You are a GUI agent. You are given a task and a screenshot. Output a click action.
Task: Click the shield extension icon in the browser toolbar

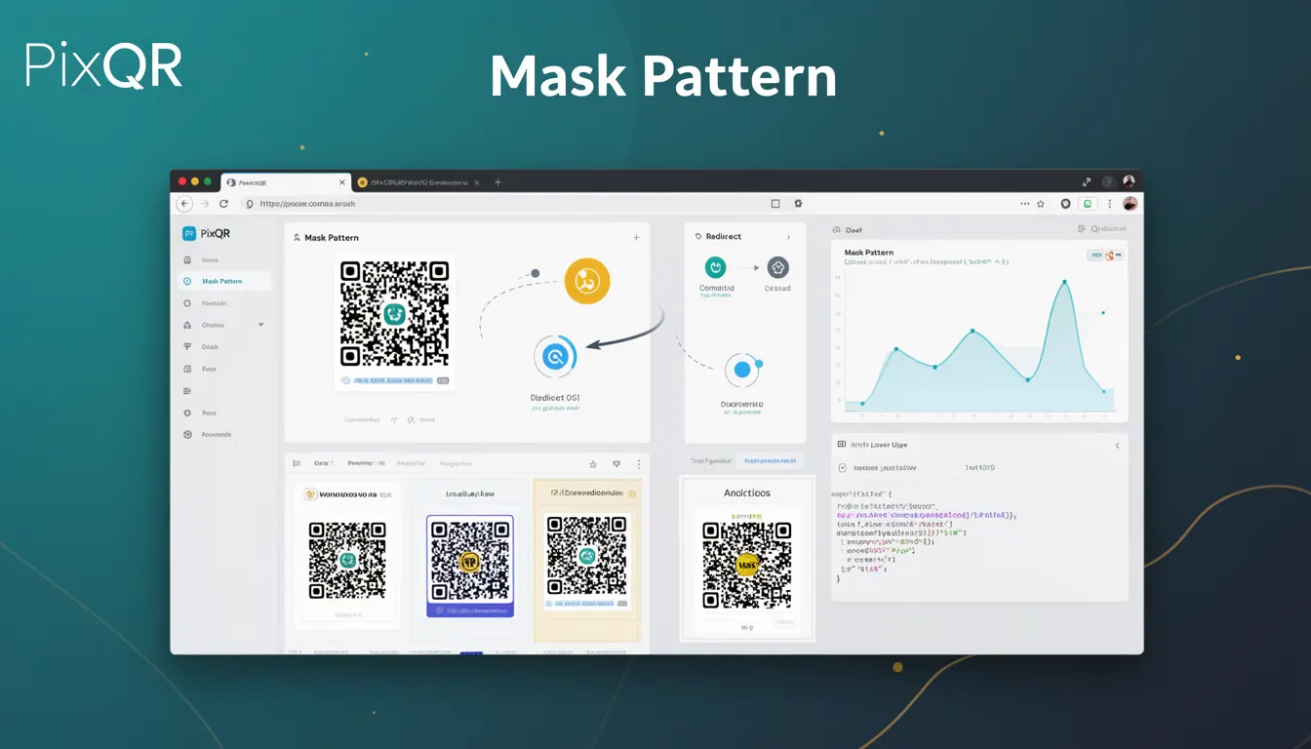[x=1065, y=204]
